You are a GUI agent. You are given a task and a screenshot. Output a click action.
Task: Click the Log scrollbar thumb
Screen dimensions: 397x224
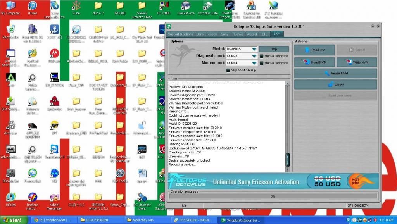(288, 160)
